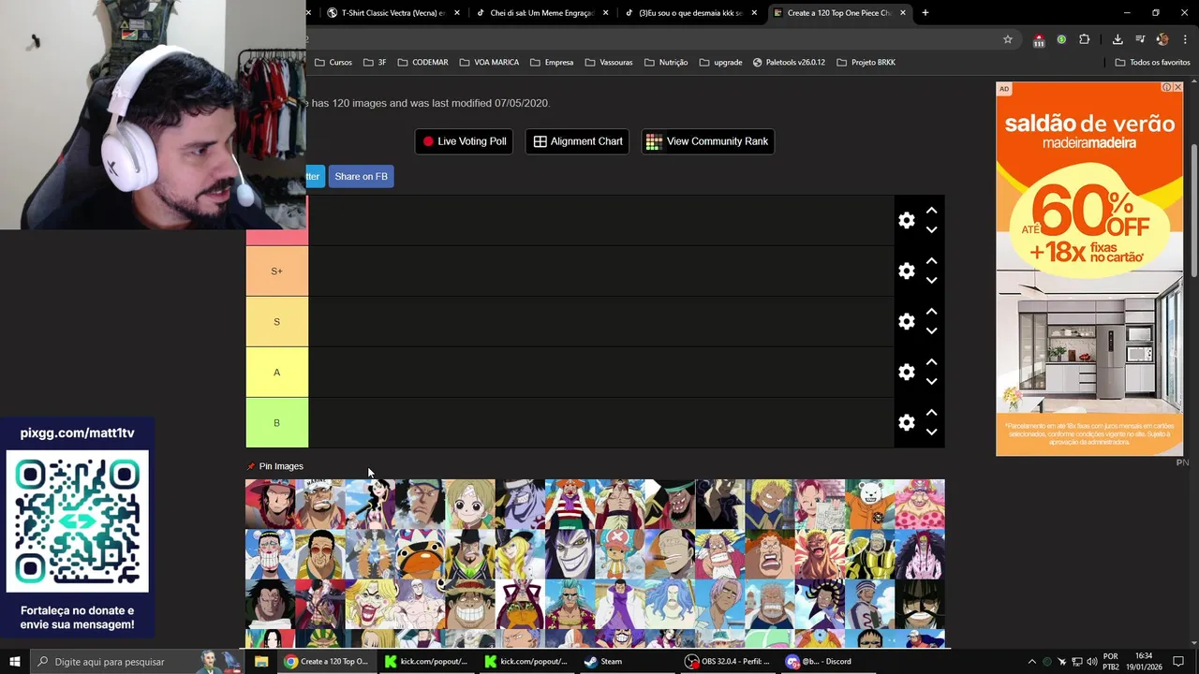Pick the white bear in orange suit thumbnail
Screen dimensions: 1199x674
coord(869,504)
